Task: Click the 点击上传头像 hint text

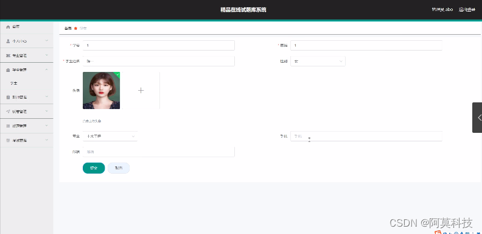Action: pyautogui.click(x=92, y=121)
